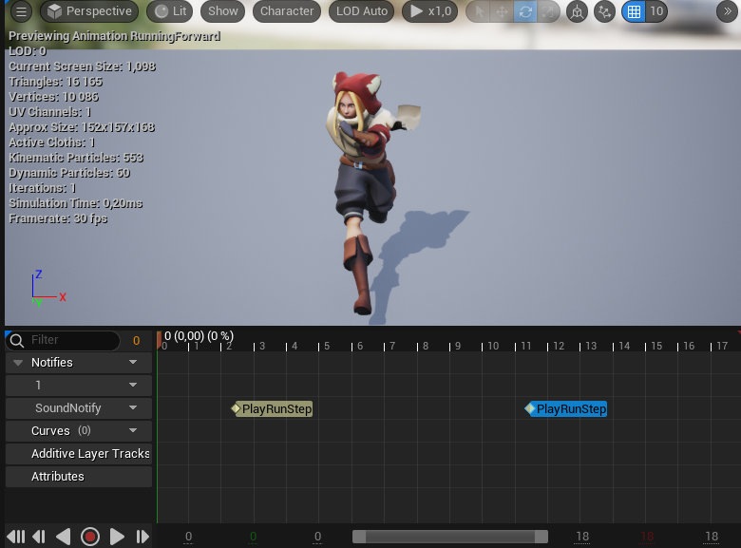Click the orange 0 frame counter
The height and width of the screenshot is (548, 741).
tap(136, 341)
